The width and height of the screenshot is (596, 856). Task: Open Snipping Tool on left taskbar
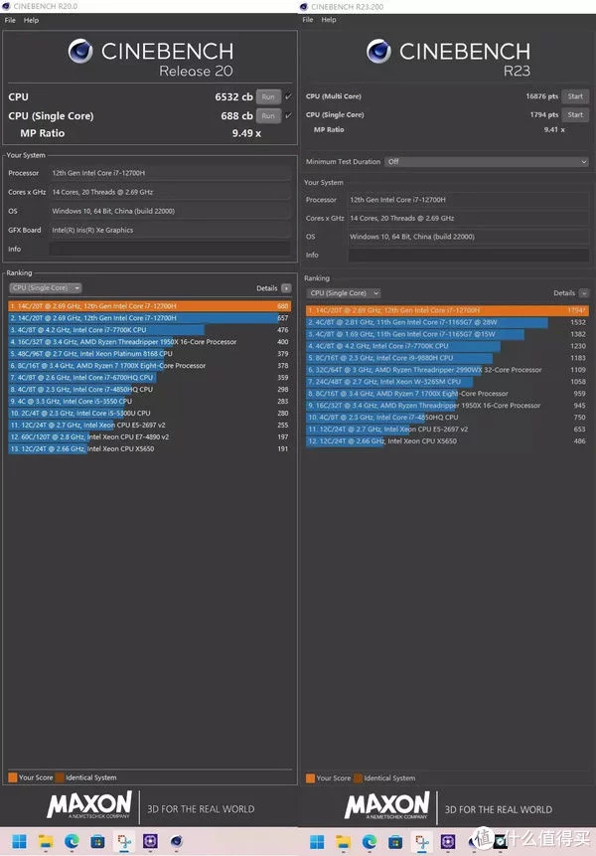pyautogui.click(x=124, y=841)
